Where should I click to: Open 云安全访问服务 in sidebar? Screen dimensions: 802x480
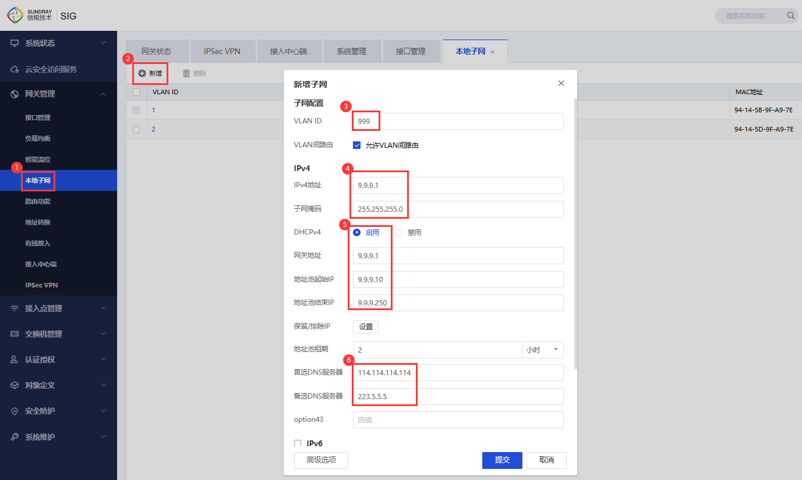(58, 69)
